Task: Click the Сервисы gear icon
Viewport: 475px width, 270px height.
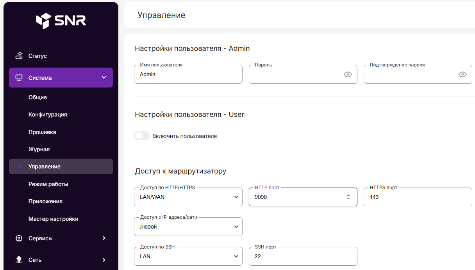Action: pos(19,238)
